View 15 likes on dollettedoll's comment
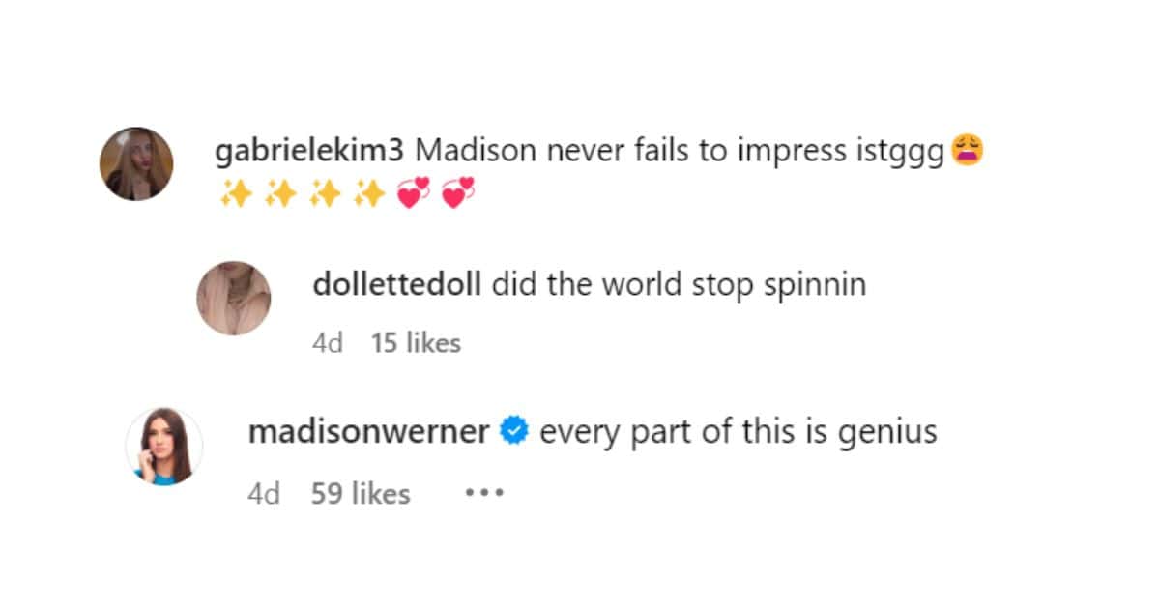Image resolution: width=1160 pixels, height=609 pixels. pyautogui.click(x=419, y=342)
